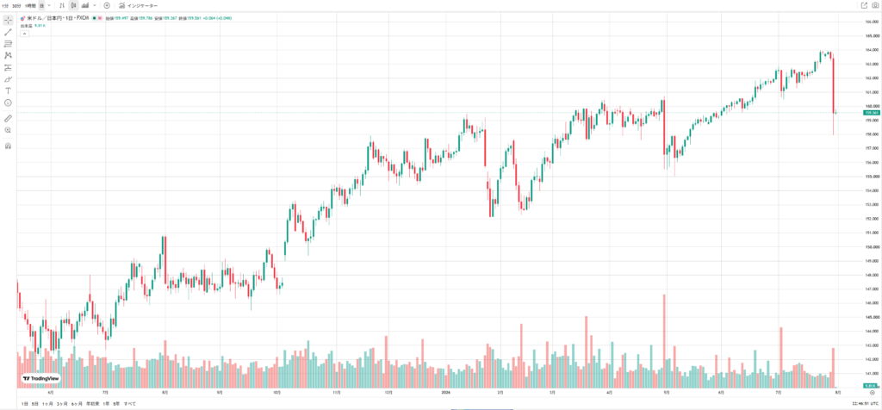Collapse the indicator legend chevron
882x410 pixels.
24,34
